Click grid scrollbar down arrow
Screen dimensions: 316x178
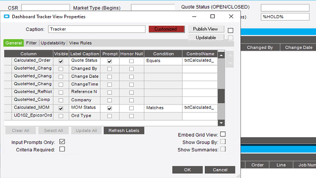coord(221,122)
